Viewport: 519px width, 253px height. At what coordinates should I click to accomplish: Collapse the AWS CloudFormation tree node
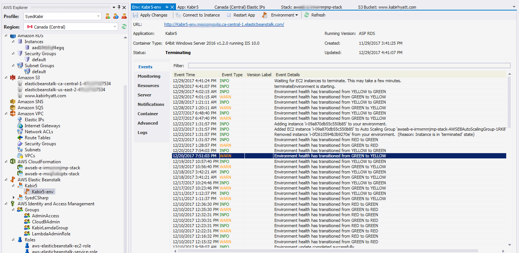(x=7, y=162)
